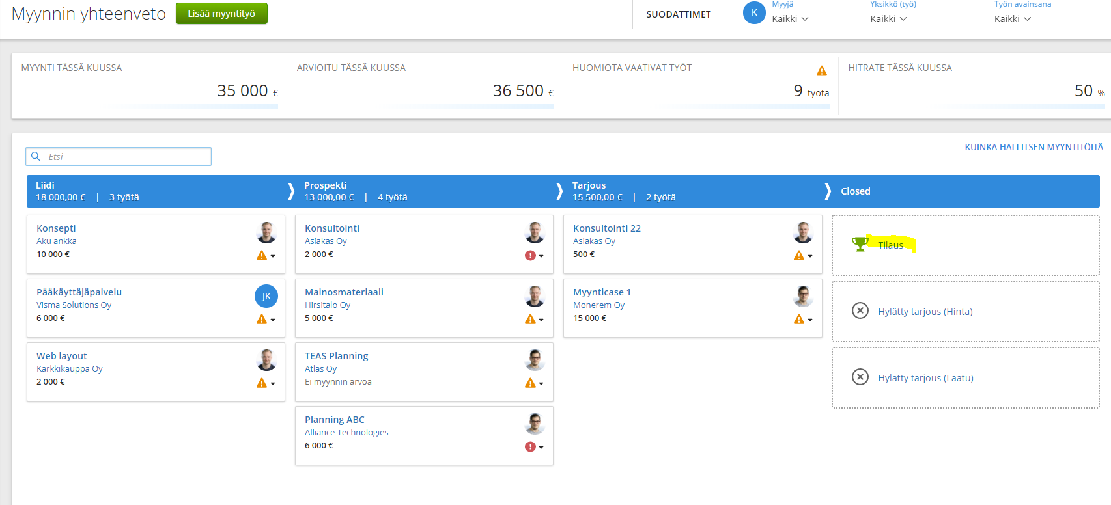1111x505 pixels.
Task: Expand the status arrow on Mainosmateriaali card
Action: tap(541, 320)
